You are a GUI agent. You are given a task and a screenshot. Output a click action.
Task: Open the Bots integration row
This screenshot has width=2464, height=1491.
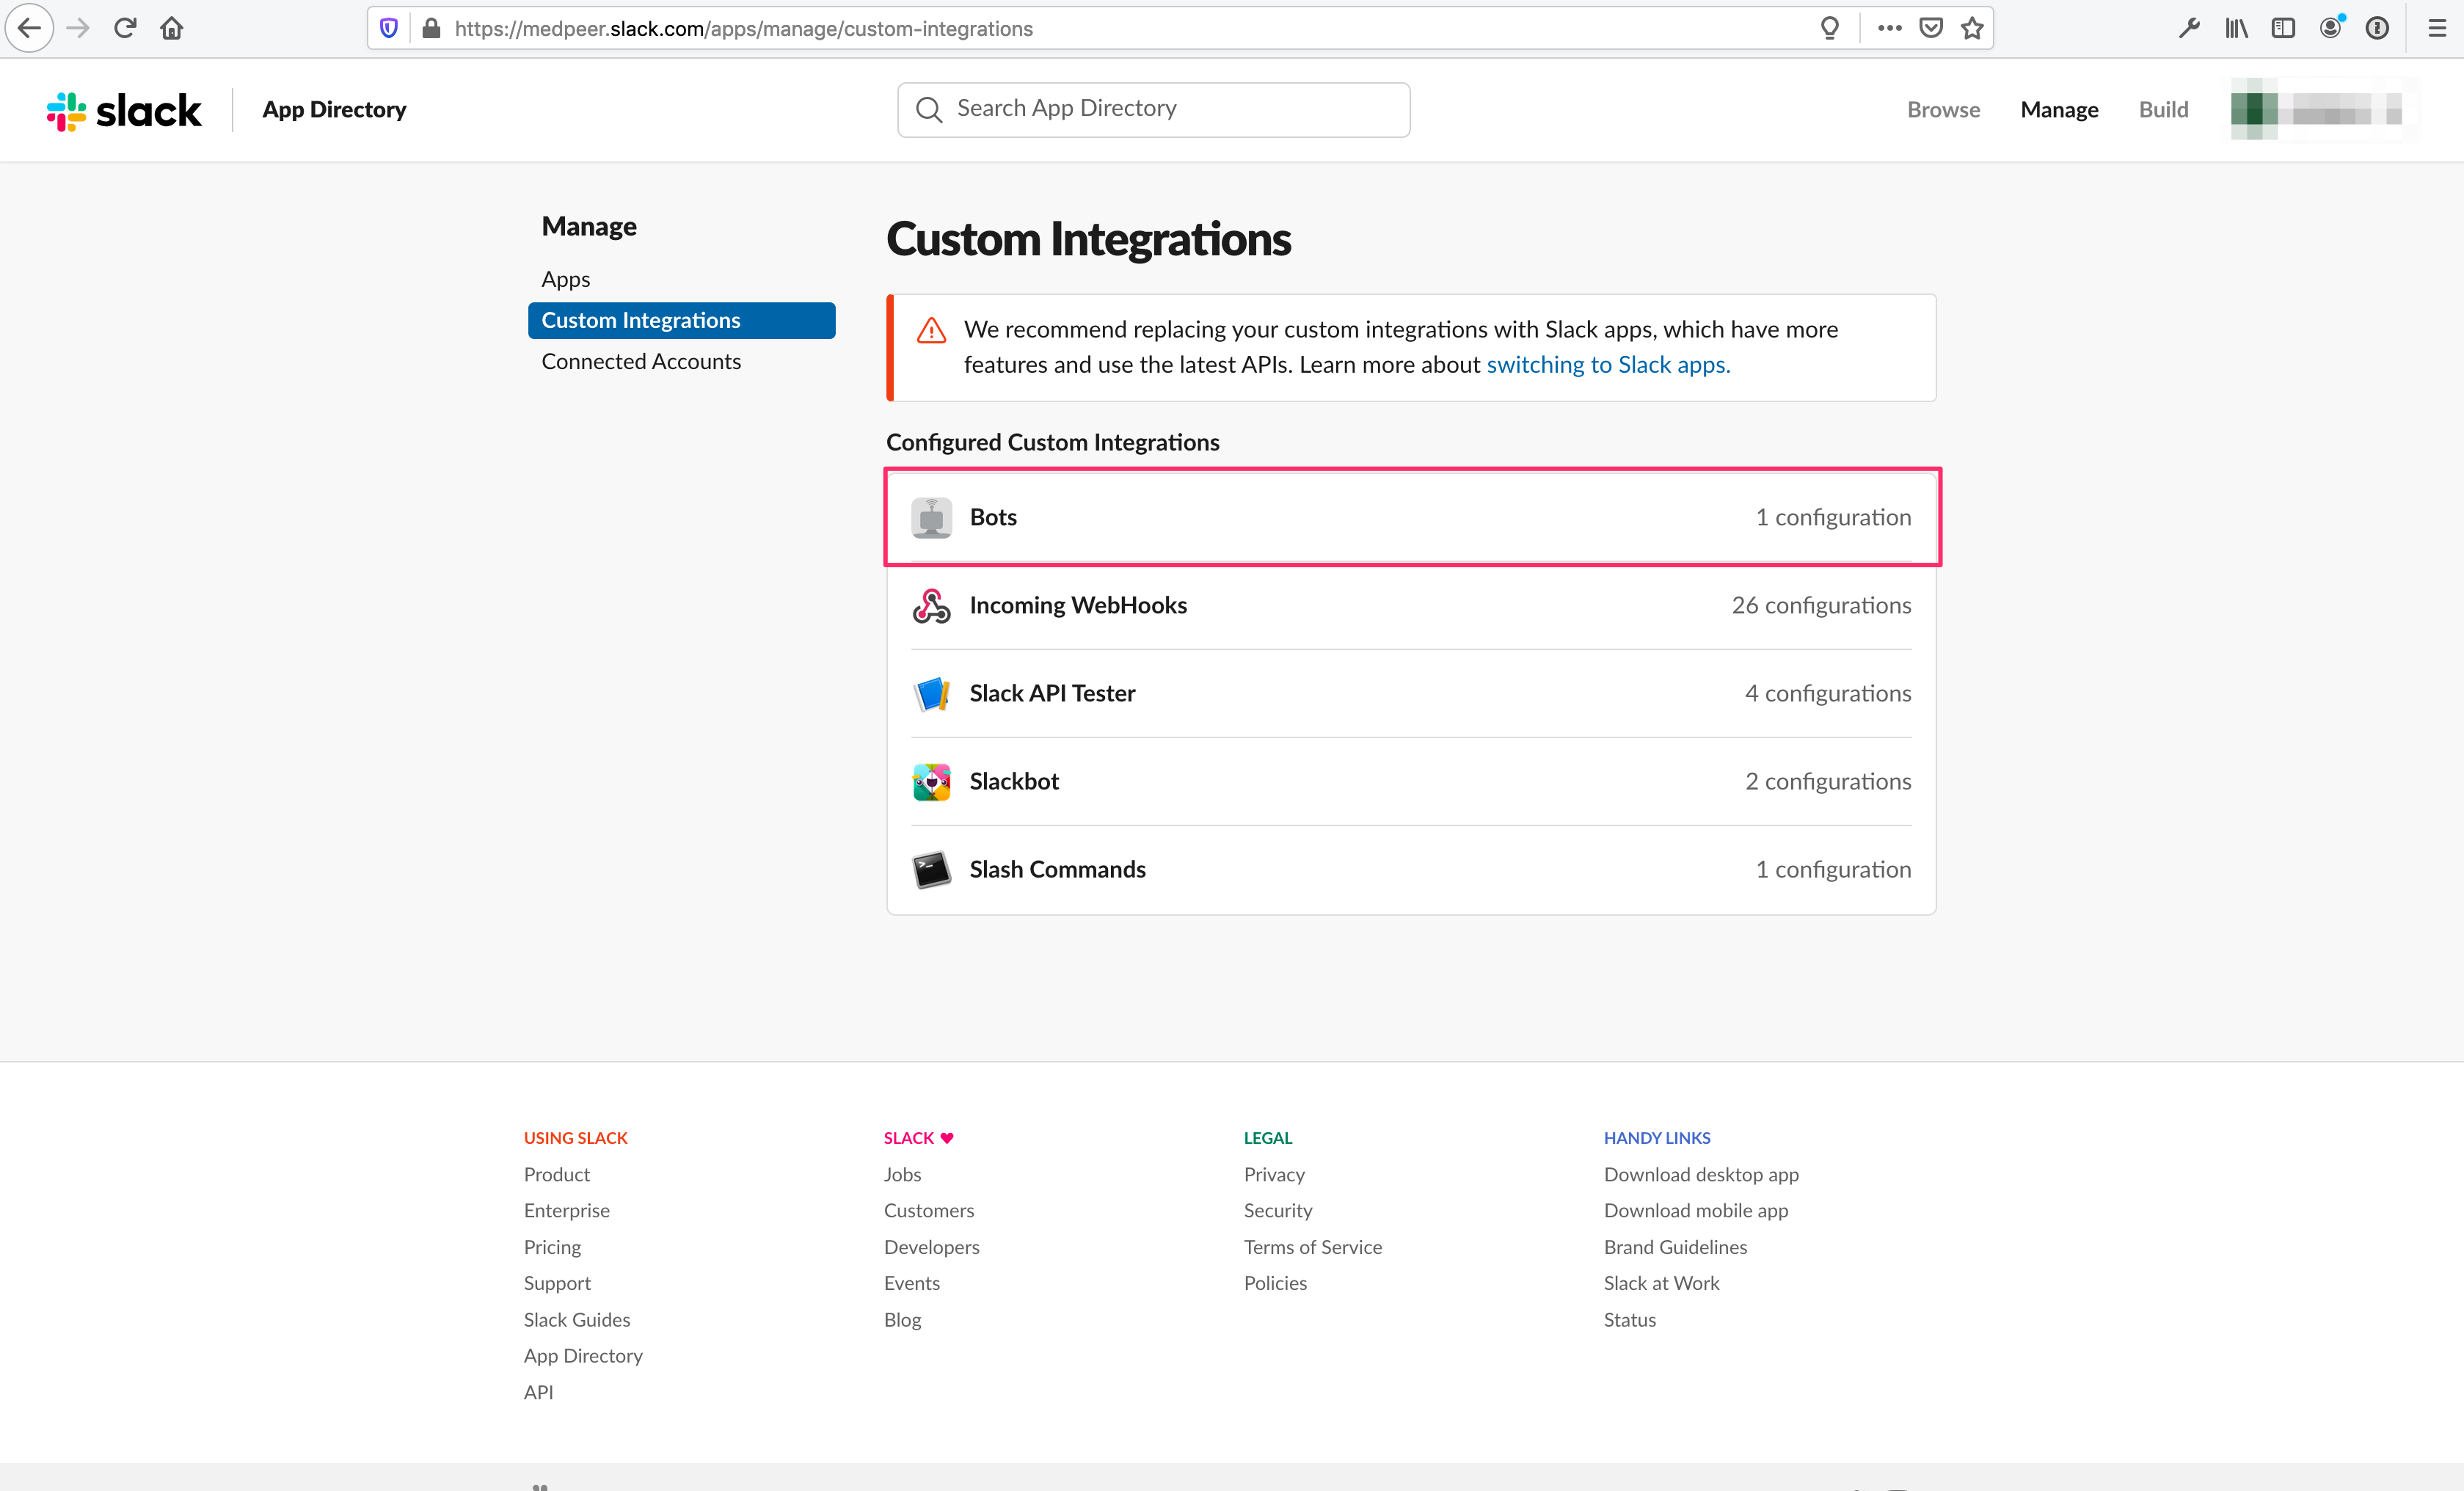click(x=1411, y=518)
